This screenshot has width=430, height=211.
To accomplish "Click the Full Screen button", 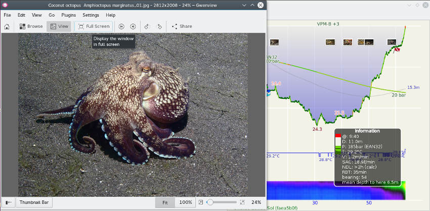I will [94, 26].
